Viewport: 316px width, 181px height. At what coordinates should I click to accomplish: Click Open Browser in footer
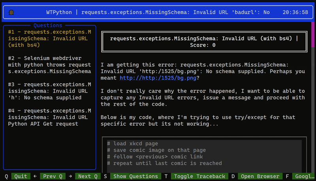pyautogui.click(x=260, y=176)
